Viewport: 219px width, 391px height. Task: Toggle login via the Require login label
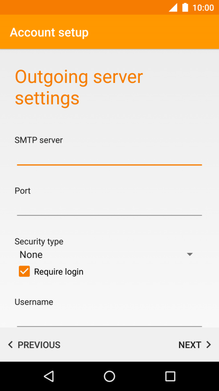pyautogui.click(x=59, y=272)
